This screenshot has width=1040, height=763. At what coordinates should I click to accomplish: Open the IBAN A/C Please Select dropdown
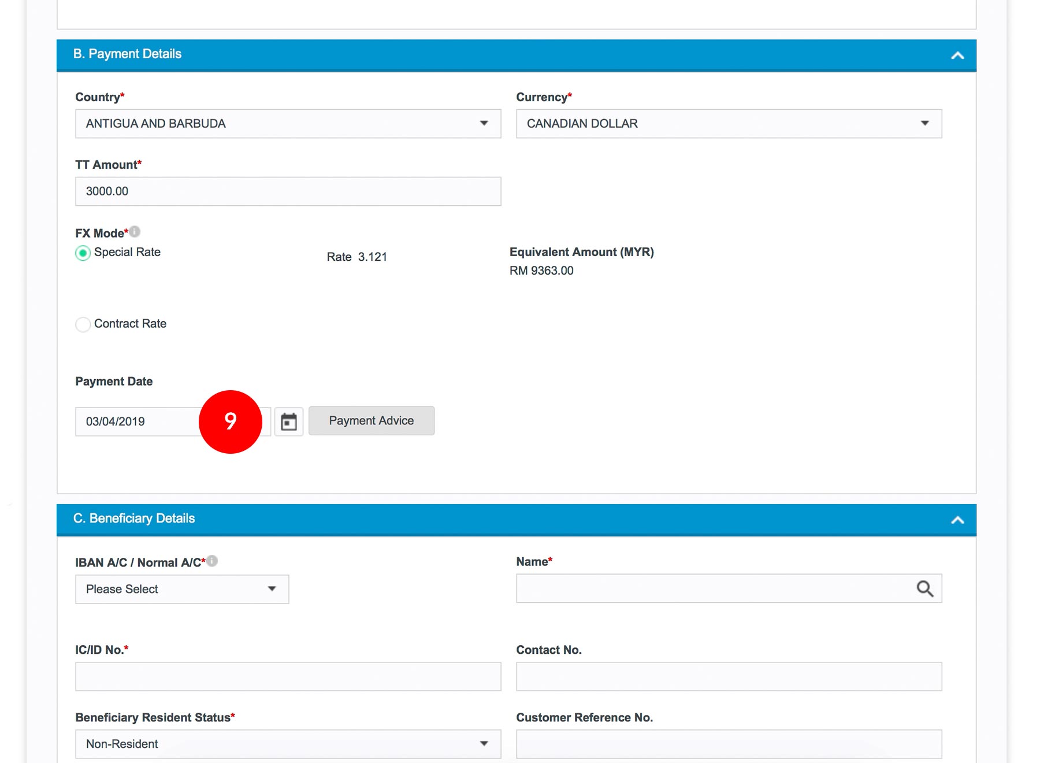coord(182,589)
